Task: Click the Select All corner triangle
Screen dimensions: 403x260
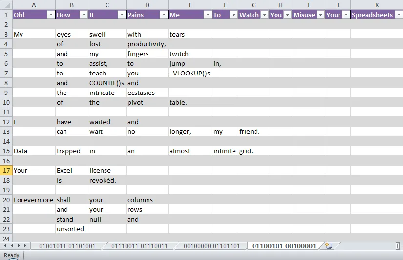Action: pos(6,5)
